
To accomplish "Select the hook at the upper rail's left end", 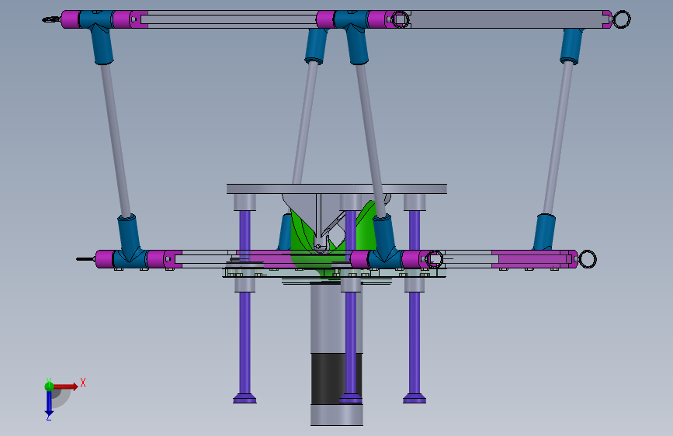I will point(51,19).
